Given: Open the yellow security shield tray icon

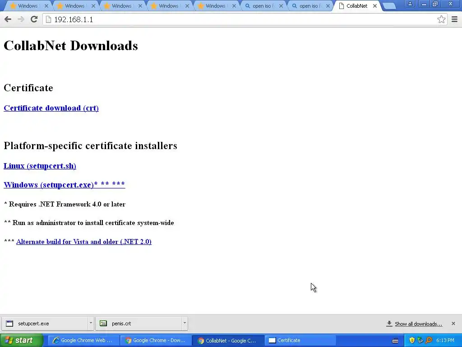Looking at the screenshot, I should coord(412,341).
